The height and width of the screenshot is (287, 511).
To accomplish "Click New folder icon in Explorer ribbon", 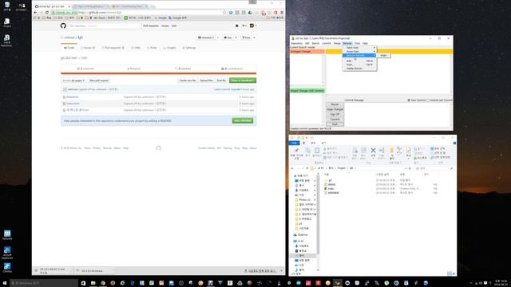I will (x=392, y=151).
